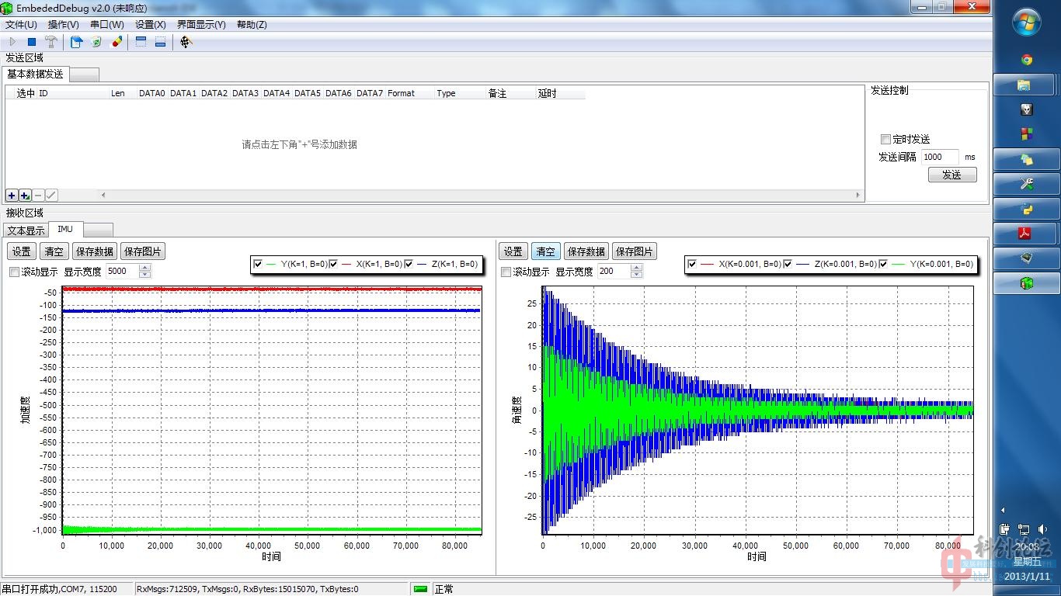The width and height of the screenshot is (1061, 596).
Task: Increase left chart 显示宽度 with up arrow
Action: (144, 269)
